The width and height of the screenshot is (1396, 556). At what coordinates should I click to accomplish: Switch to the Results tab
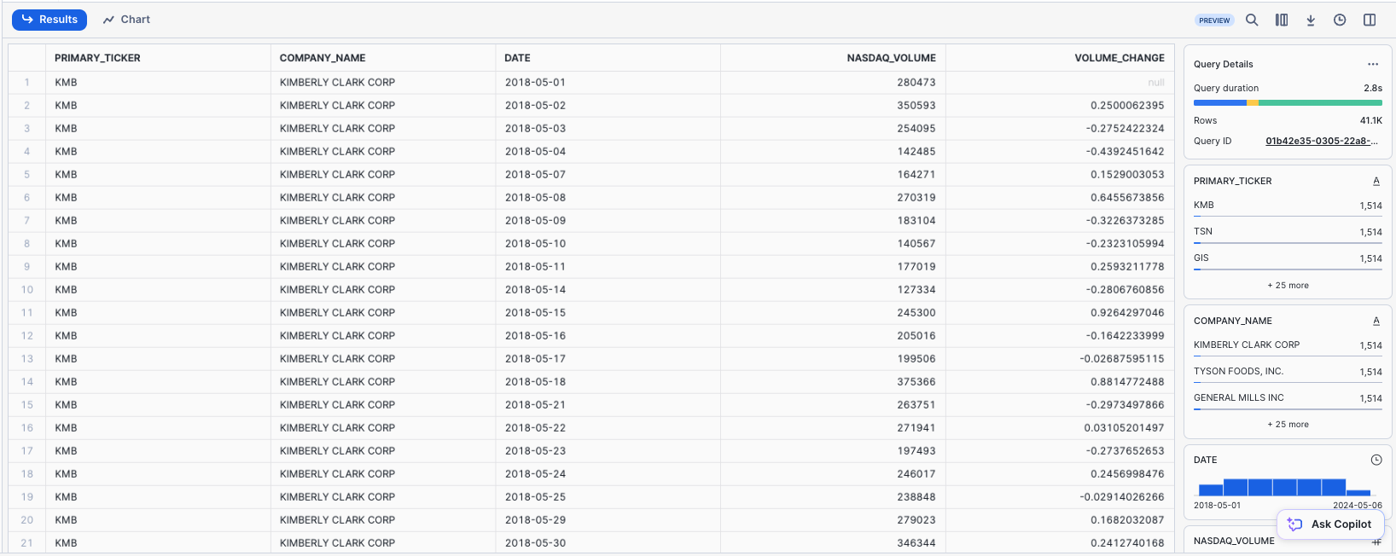click(x=49, y=20)
